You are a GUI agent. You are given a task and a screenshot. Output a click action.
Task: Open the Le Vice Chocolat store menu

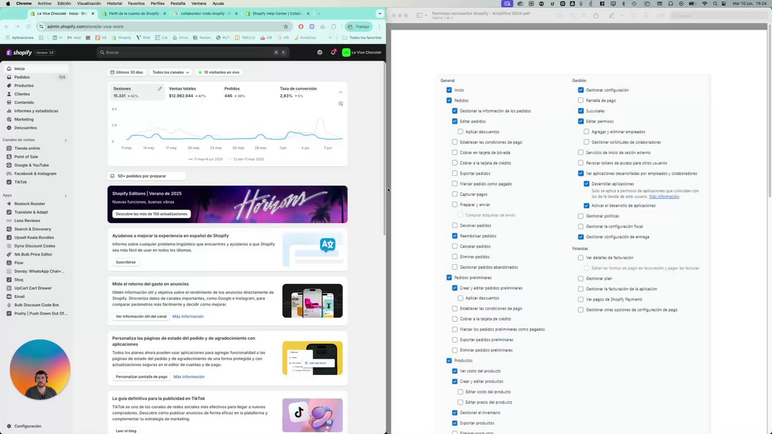362,52
